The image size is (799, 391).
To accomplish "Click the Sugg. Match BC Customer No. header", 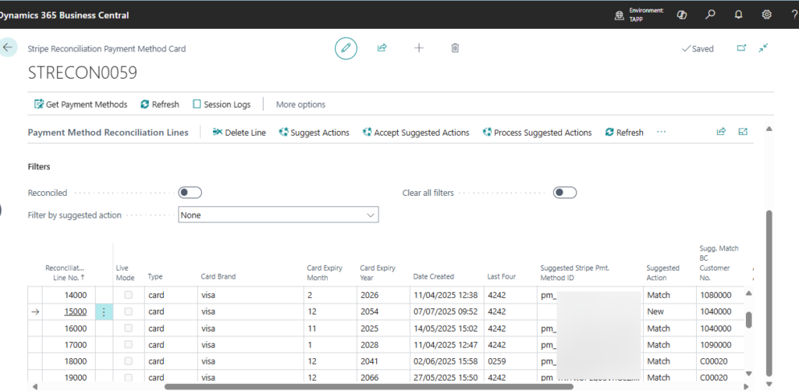I will coord(719,263).
